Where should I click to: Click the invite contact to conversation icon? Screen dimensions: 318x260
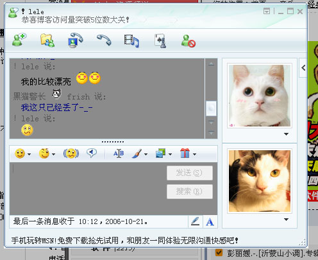(19, 40)
